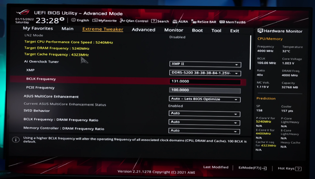Click English language button

point(83,20)
